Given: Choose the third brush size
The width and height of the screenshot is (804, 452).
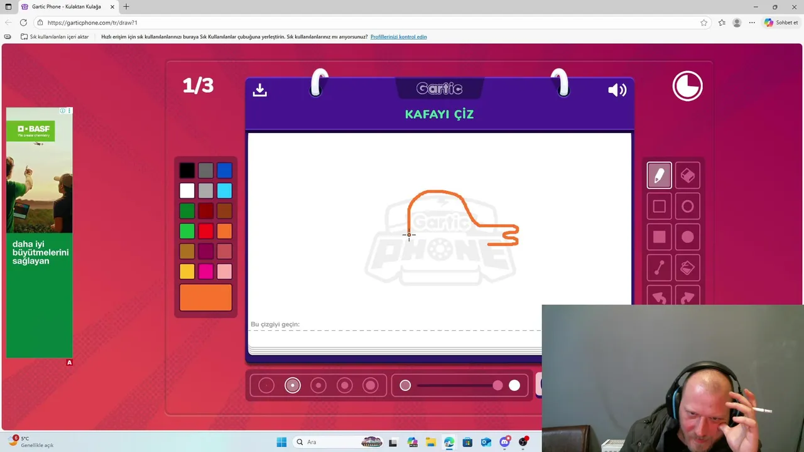Looking at the screenshot, I should [318, 385].
